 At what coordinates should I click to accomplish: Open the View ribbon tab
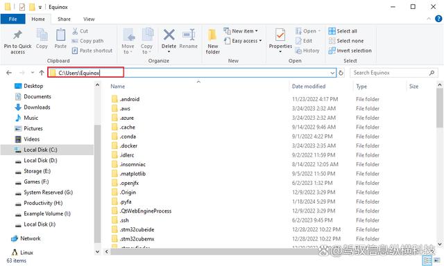tap(89, 19)
